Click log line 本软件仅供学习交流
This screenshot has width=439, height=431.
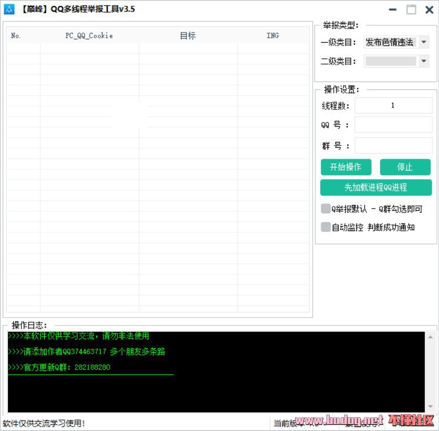(79, 335)
